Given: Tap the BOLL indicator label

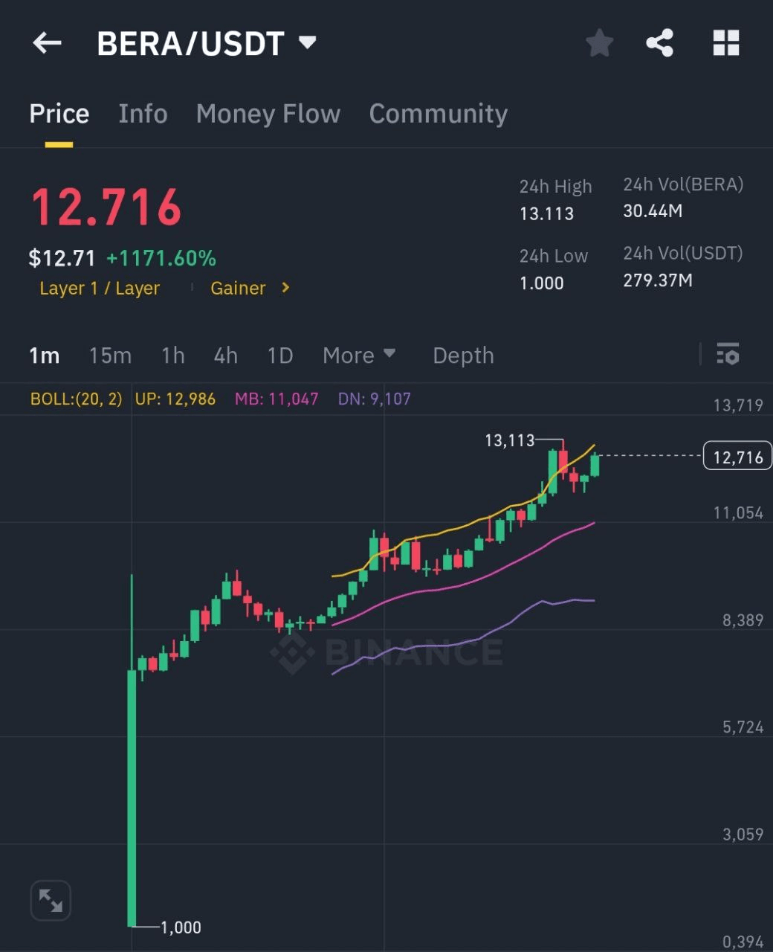Looking at the screenshot, I should [76, 399].
